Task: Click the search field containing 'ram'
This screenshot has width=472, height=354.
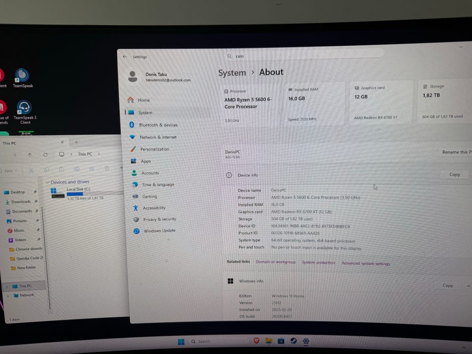Action: 304,56
